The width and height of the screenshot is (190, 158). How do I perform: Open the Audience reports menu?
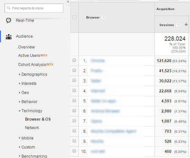coord(24,36)
